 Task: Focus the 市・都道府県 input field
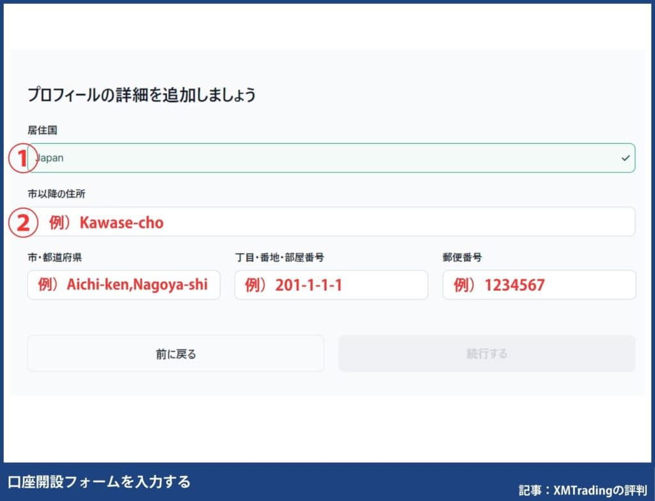click(x=123, y=285)
